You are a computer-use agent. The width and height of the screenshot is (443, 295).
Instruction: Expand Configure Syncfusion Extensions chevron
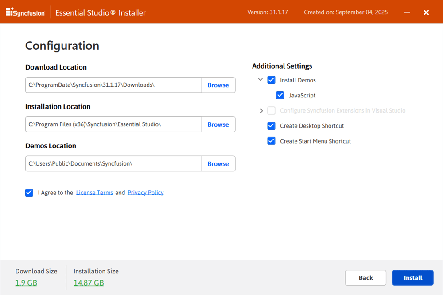[x=261, y=111]
